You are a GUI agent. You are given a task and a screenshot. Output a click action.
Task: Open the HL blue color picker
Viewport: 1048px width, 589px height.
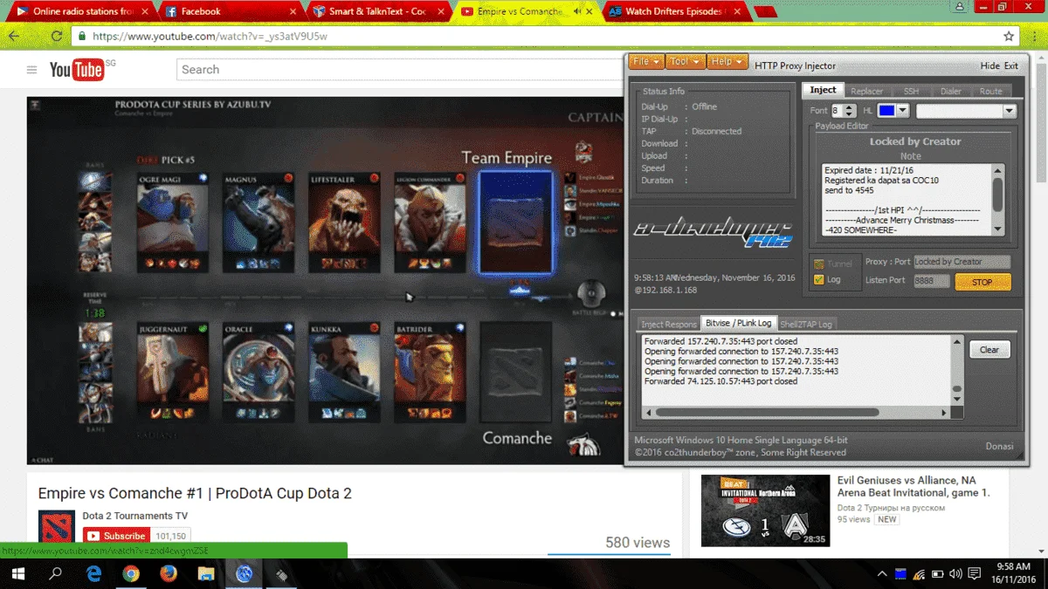(x=887, y=111)
